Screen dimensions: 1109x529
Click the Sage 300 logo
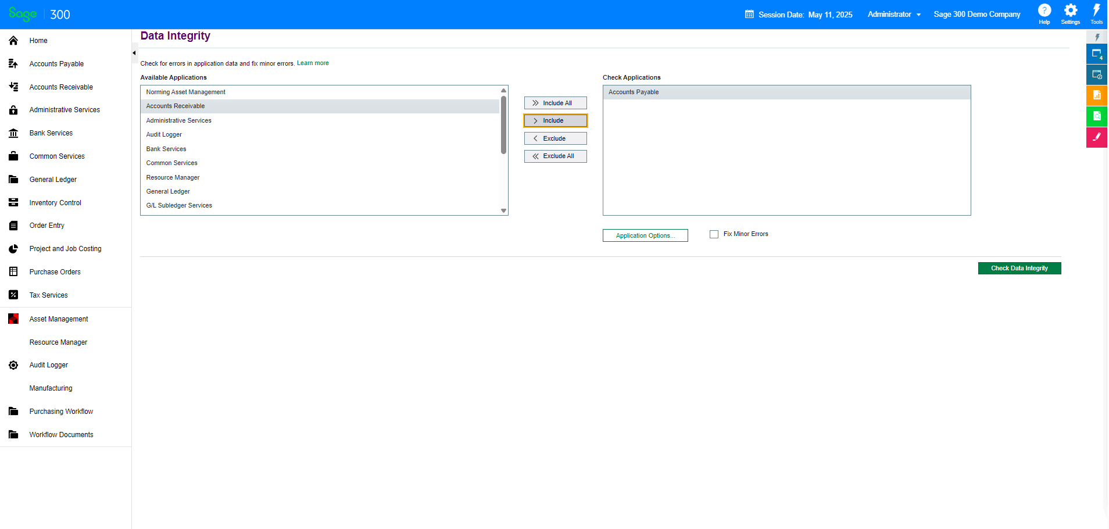(40, 15)
